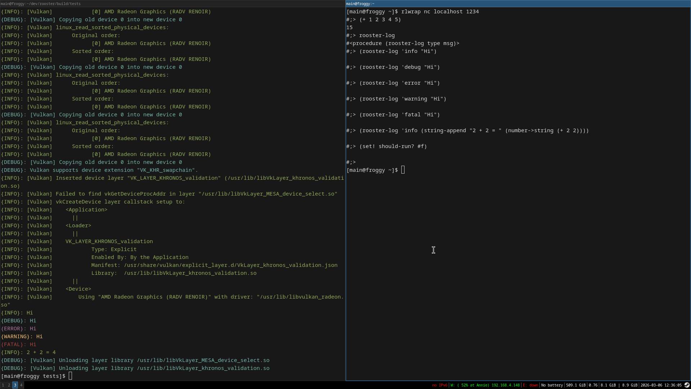Click the 8.1 GiB memory usage block
The height and width of the screenshot is (389, 691).
pyautogui.click(x=608, y=385)
